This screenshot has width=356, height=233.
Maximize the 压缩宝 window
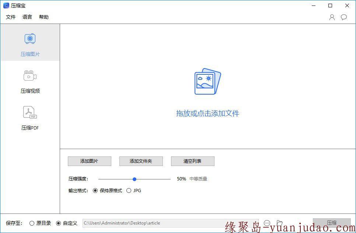[x=330, y=6]
